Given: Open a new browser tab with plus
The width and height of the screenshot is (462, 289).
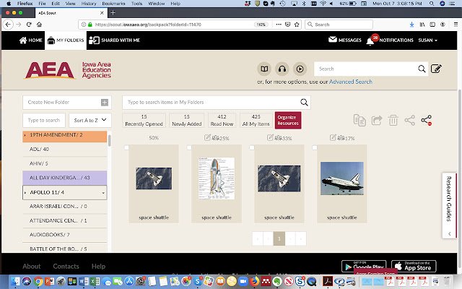Looking at the screenshot, I should 113,13.
